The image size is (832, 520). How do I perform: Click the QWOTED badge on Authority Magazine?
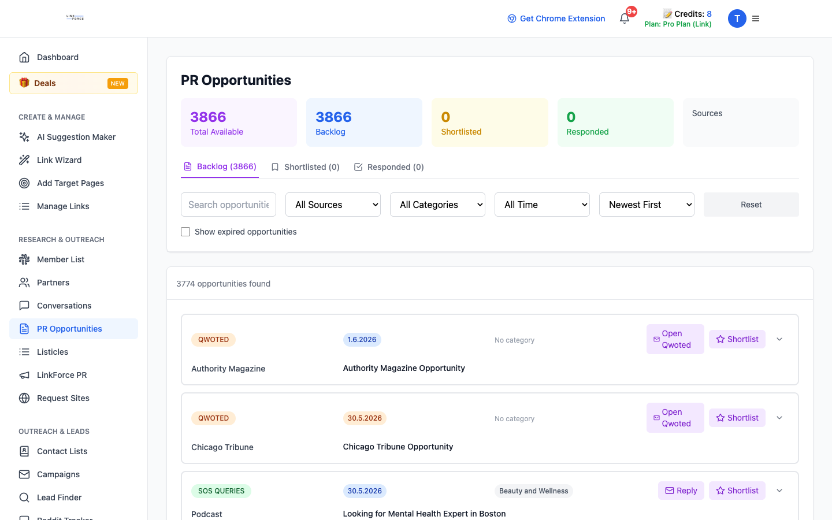213,340
